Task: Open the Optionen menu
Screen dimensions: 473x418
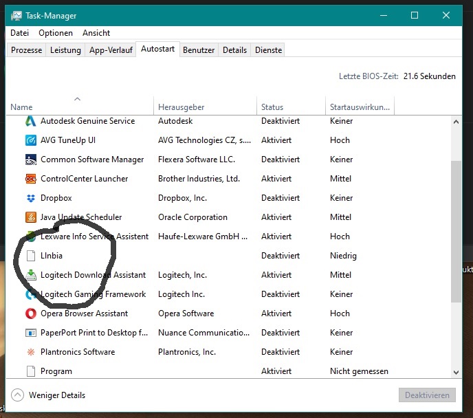Action: tap(56, 33)
